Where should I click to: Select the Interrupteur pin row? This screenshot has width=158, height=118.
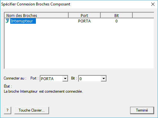pyautogui.click(x=79, y=21)
